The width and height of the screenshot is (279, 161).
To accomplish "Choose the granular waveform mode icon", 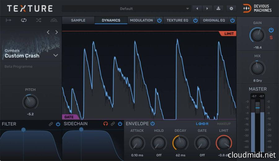I will point(54,20).
